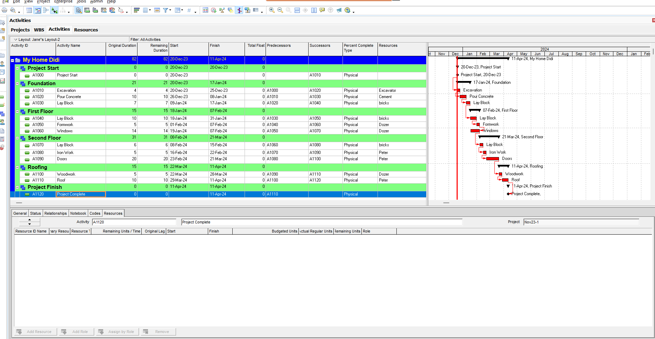Click the Assign by Role button
Viewport: 655px width, 339px height.
click(117, 332)
